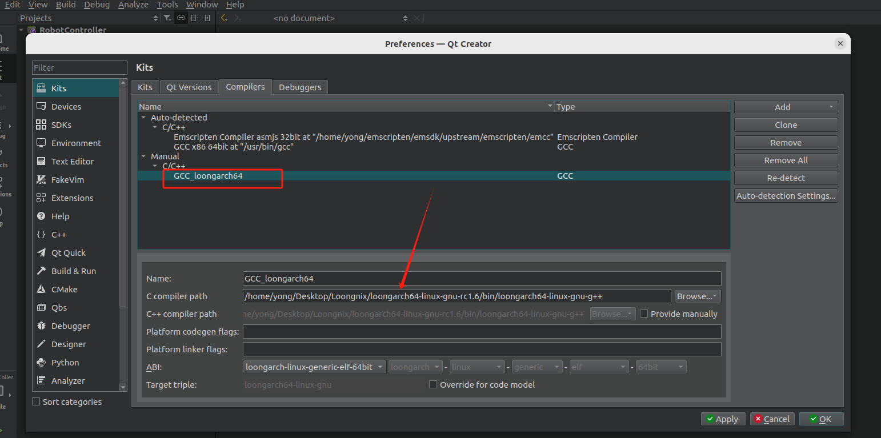Select the Qt Quick category icon
881x438 pixels.
(x=41, y=253)
